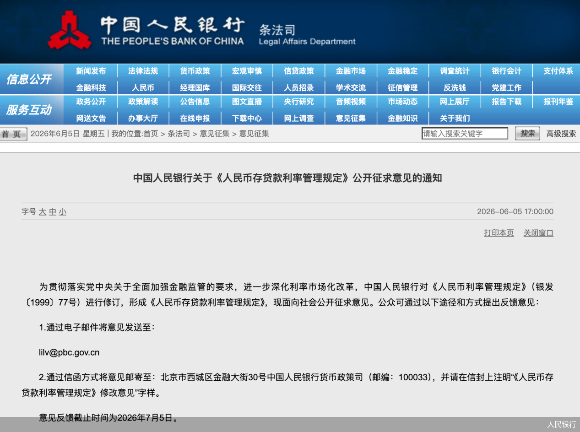Open 党建工作 navigation item

pos(507,88)
